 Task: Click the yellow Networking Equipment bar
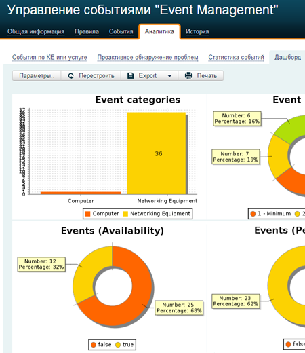157,153
